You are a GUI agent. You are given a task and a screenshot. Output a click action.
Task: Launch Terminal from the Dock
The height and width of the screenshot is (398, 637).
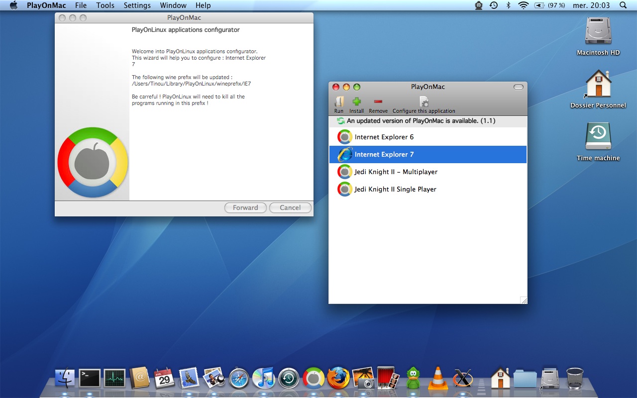[x=90, y=379]
